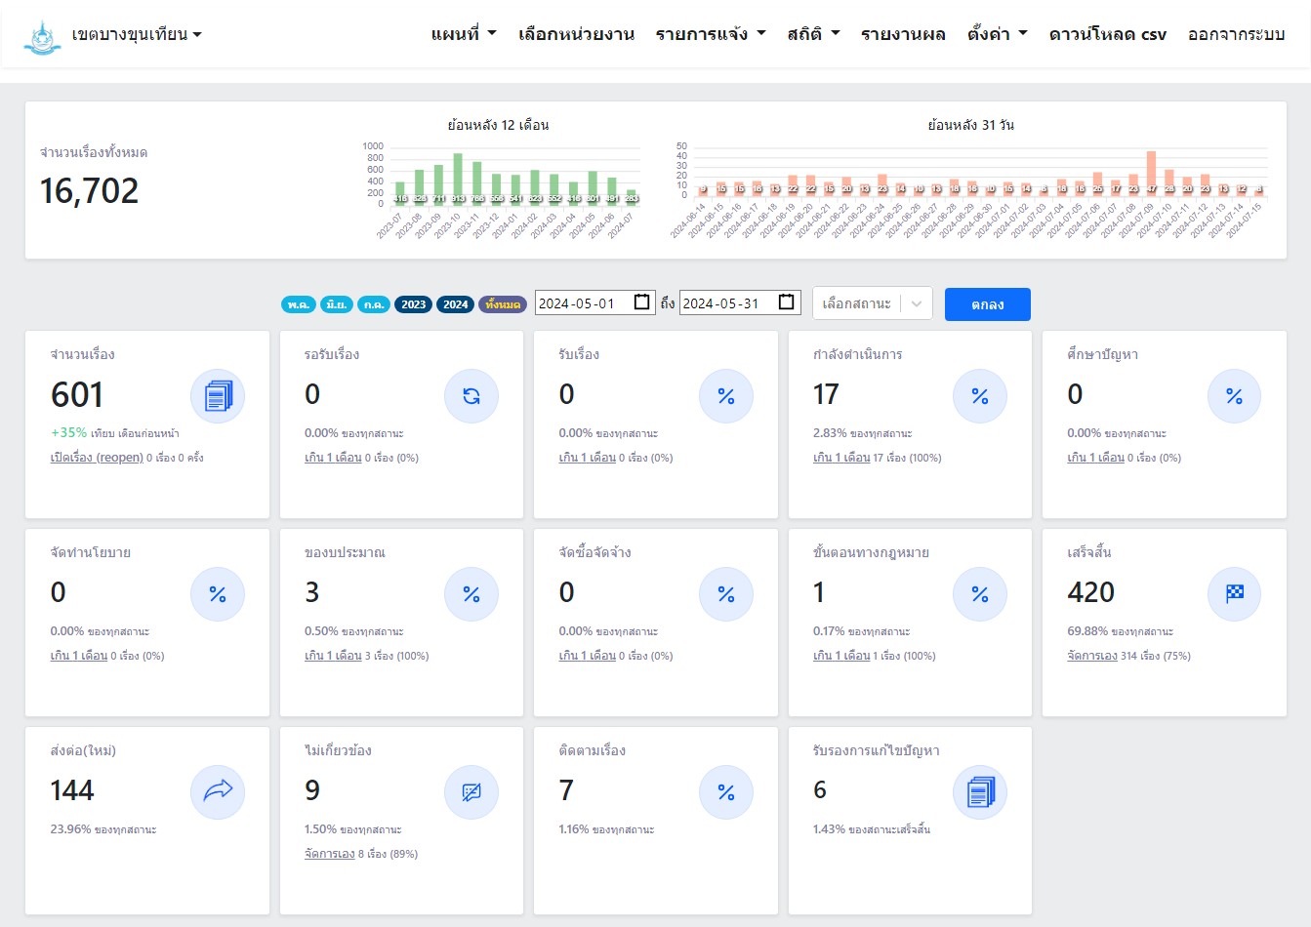Expand the แผนที่ menu dropdown
The image size is (1311, 927).
(x=464, y=34)
